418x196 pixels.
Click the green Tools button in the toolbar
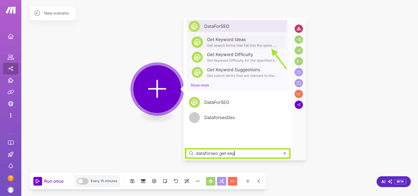tap(211, 181)
